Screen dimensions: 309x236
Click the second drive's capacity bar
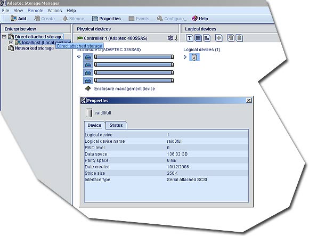[x=134, y=64]
